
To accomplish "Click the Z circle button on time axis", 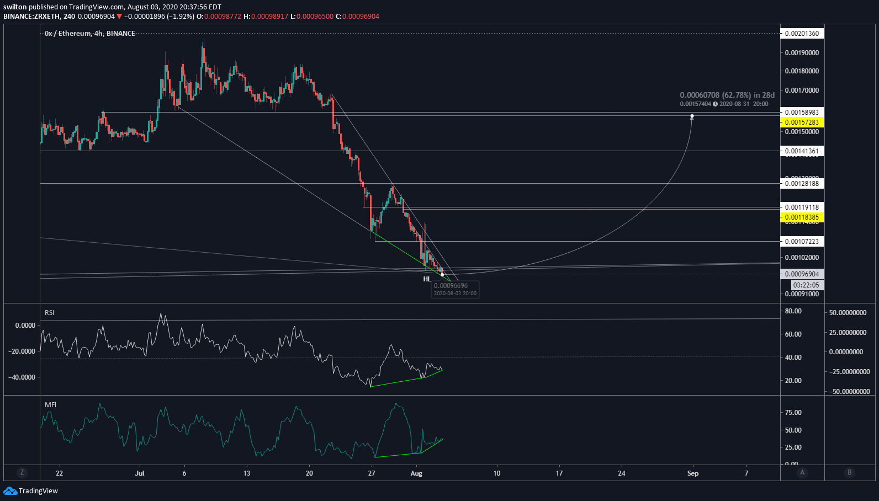I will 22,472.
